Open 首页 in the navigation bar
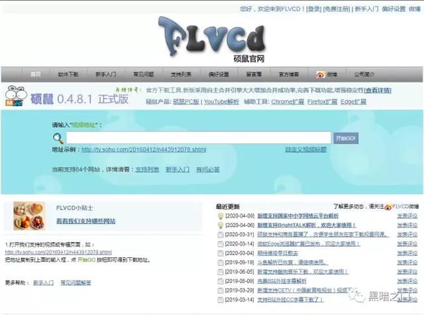Screen dimensions: 424x315 point(36,74)
